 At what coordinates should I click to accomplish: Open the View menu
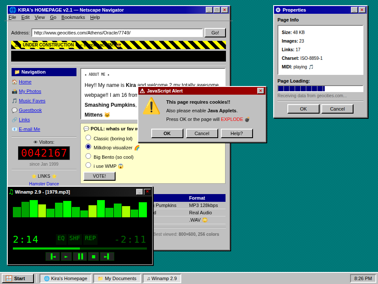tap(40, 17)
